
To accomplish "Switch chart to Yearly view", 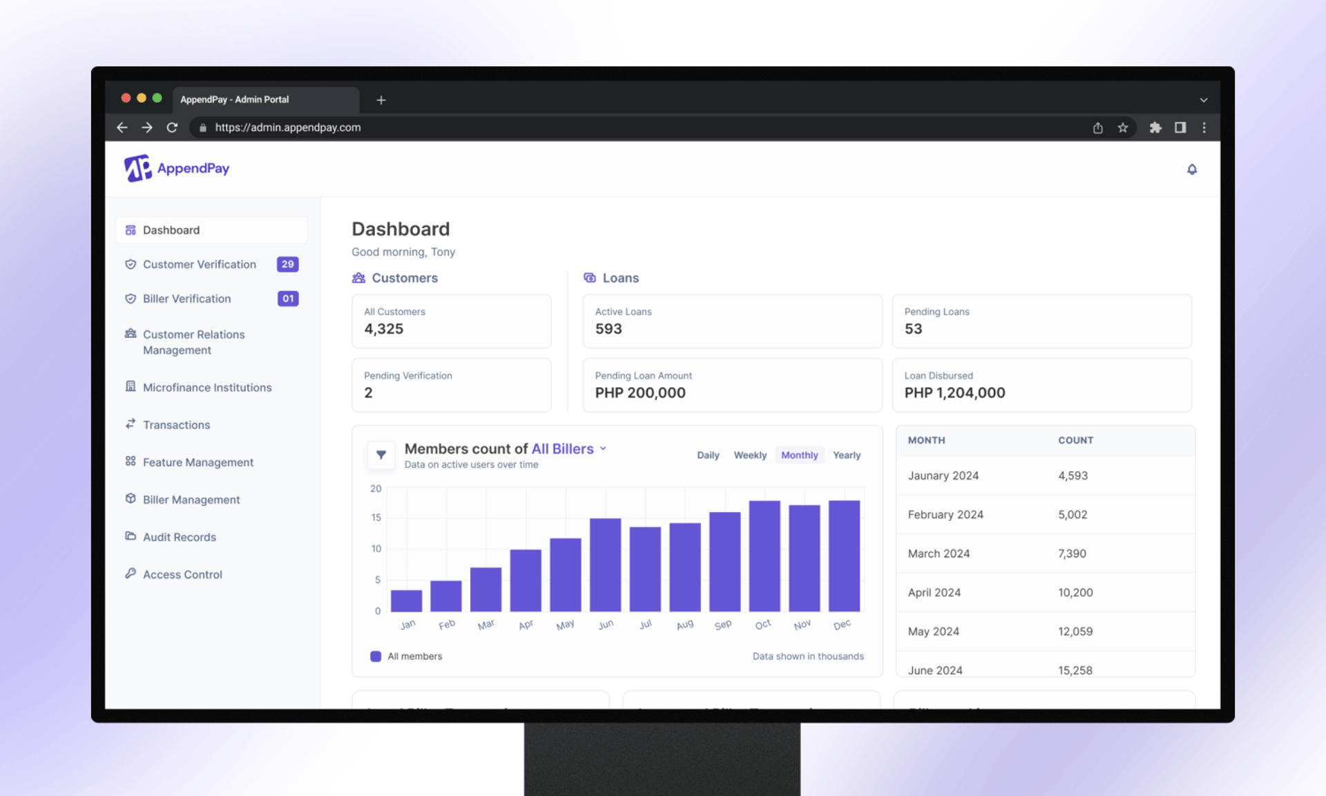I will pyautogui.click(x=847, y=455).
